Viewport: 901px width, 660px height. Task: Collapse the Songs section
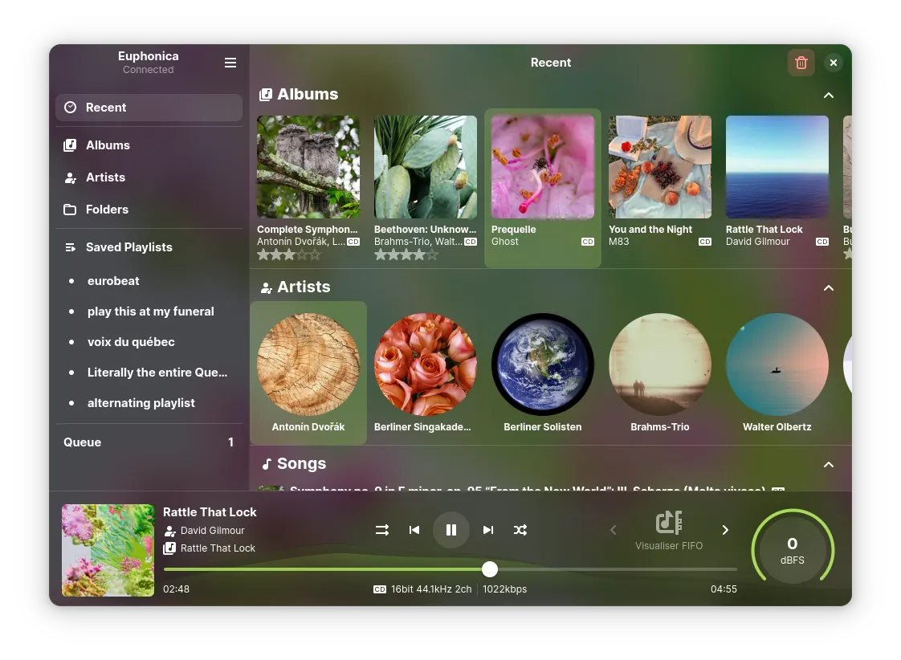[x=829, y=464]
